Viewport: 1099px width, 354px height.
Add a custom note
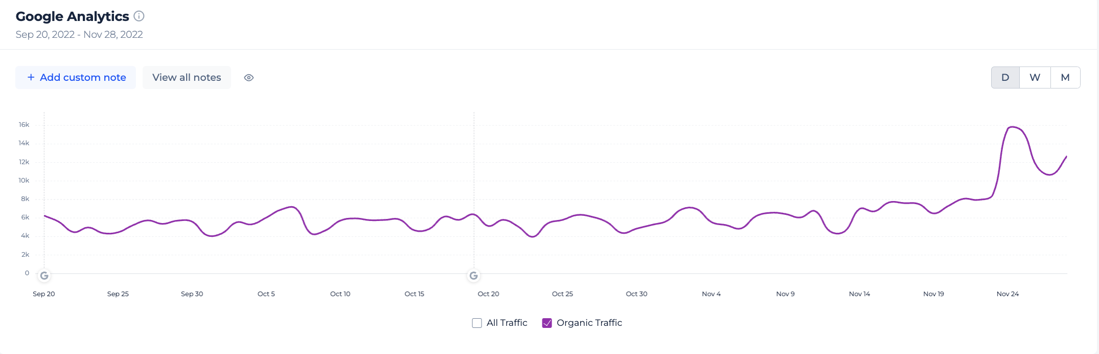(76, 77)
